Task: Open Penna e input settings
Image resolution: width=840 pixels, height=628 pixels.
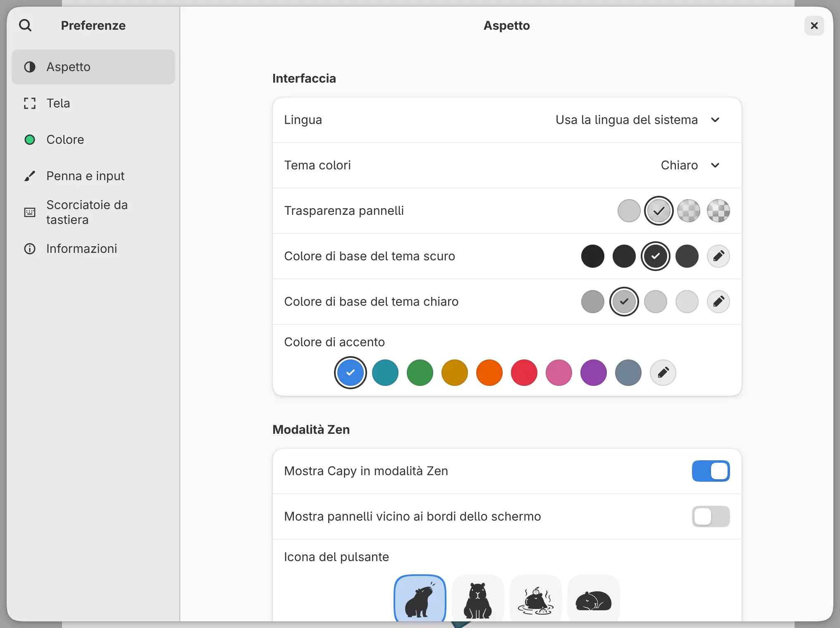Action: tap(93, 176)
